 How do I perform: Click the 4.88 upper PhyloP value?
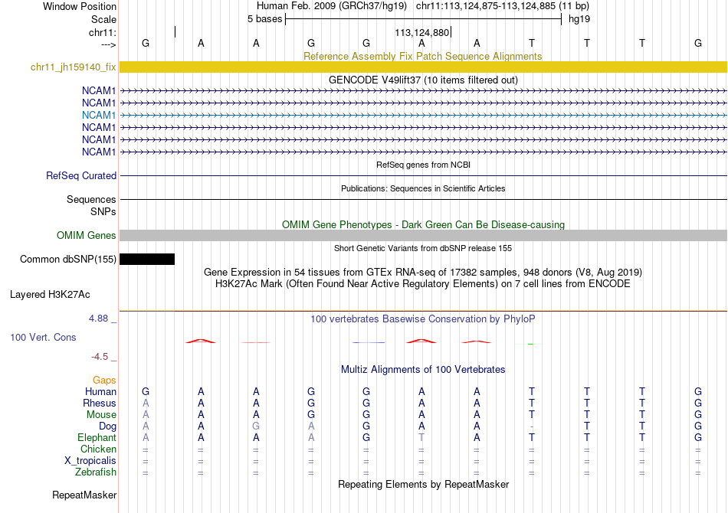coord(98,319)
